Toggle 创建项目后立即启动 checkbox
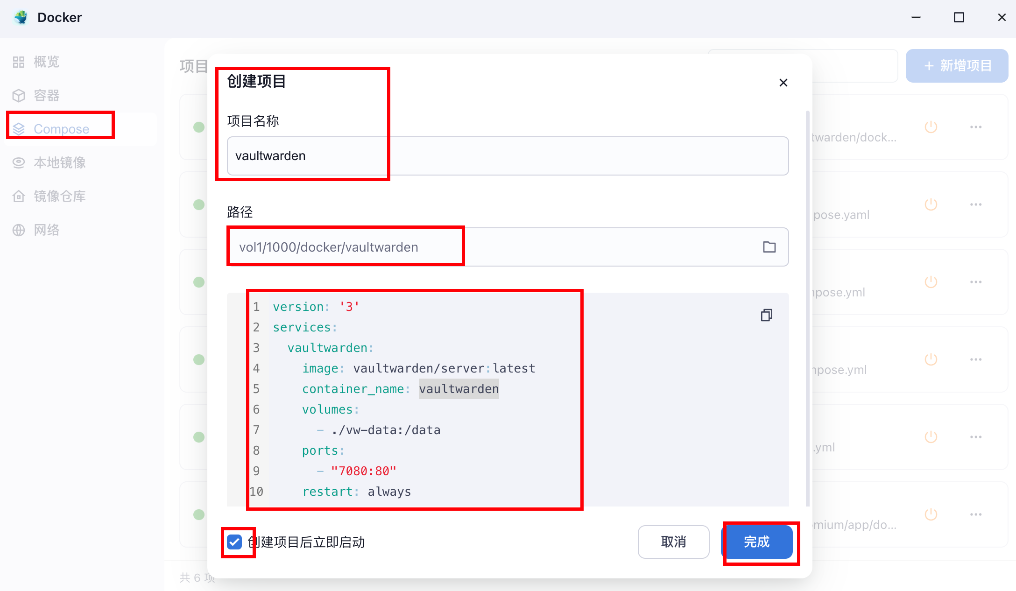The image size is (1016, 591). pos(234,542)
